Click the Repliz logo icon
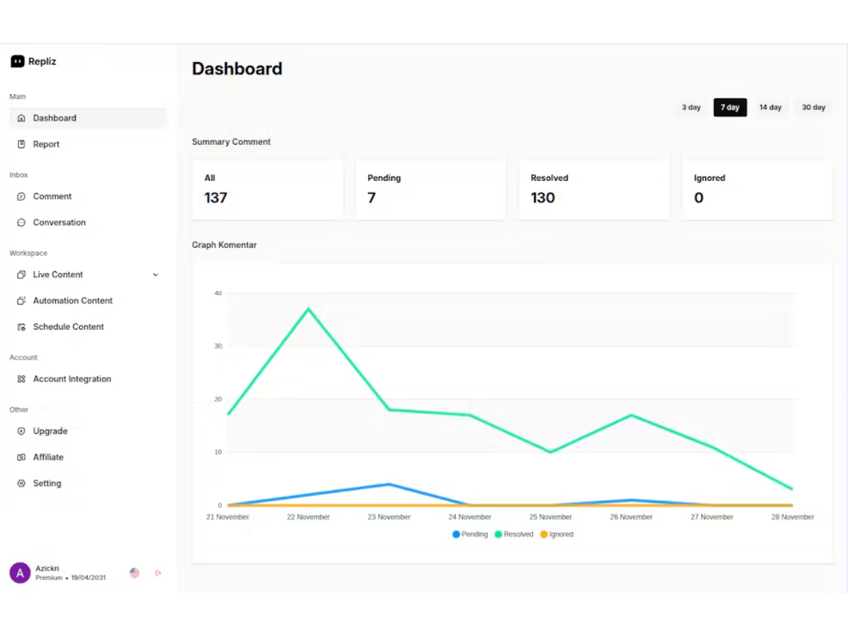Viewport: 848px width, 636px height. (18, 61)
